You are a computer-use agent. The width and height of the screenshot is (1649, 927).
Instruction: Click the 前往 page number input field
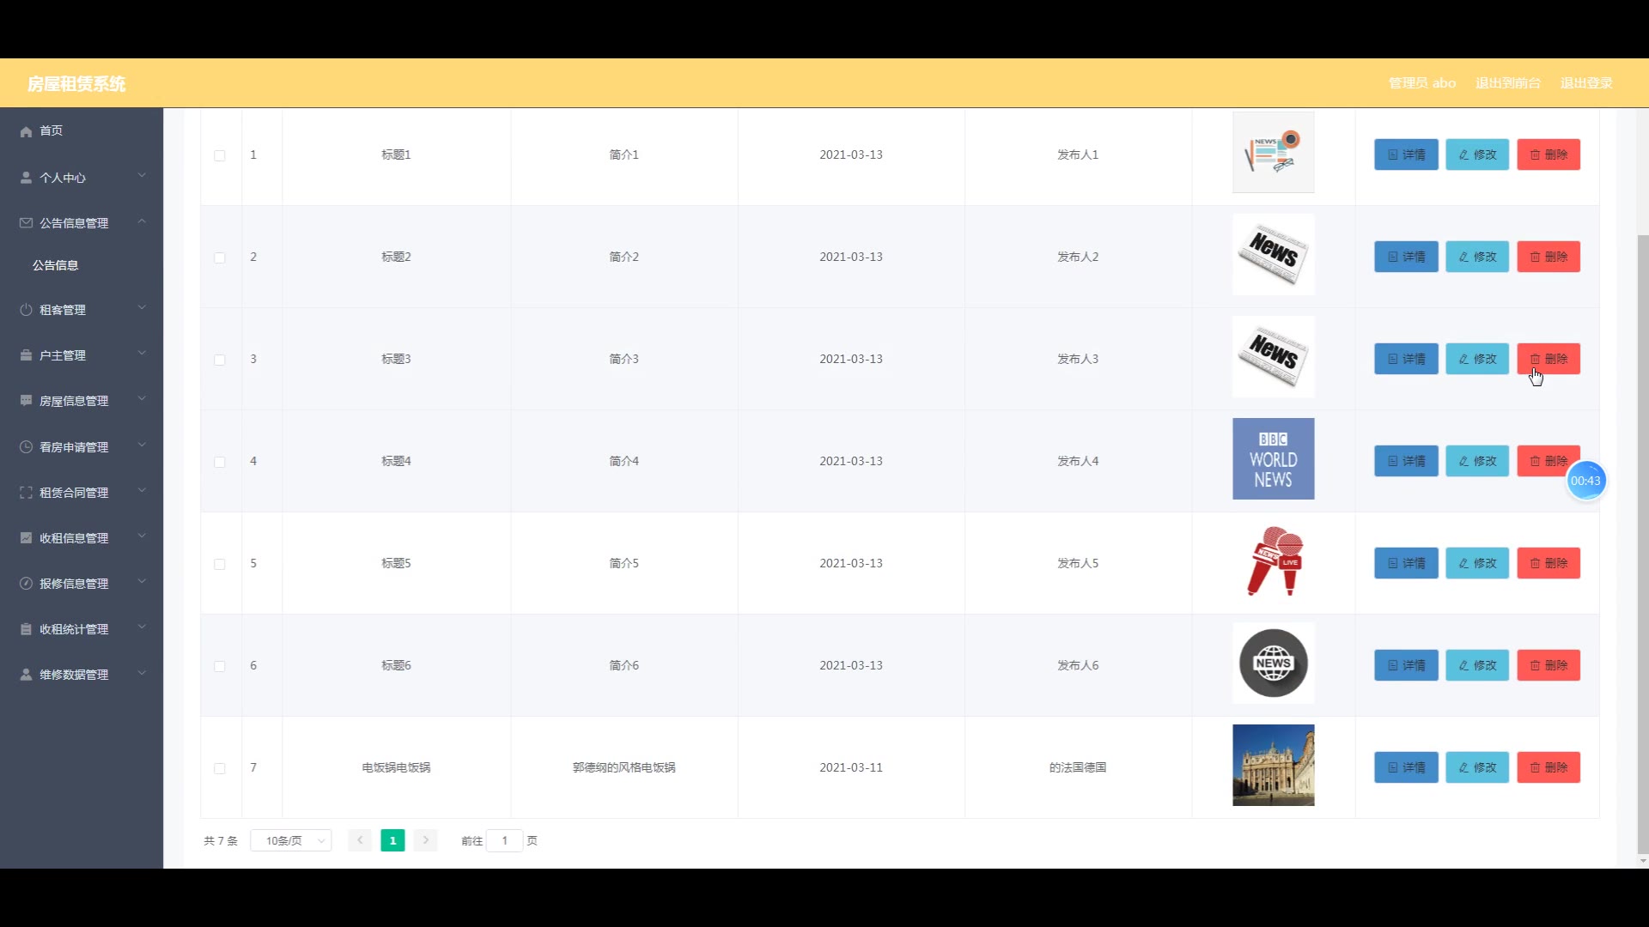point(505,840)
